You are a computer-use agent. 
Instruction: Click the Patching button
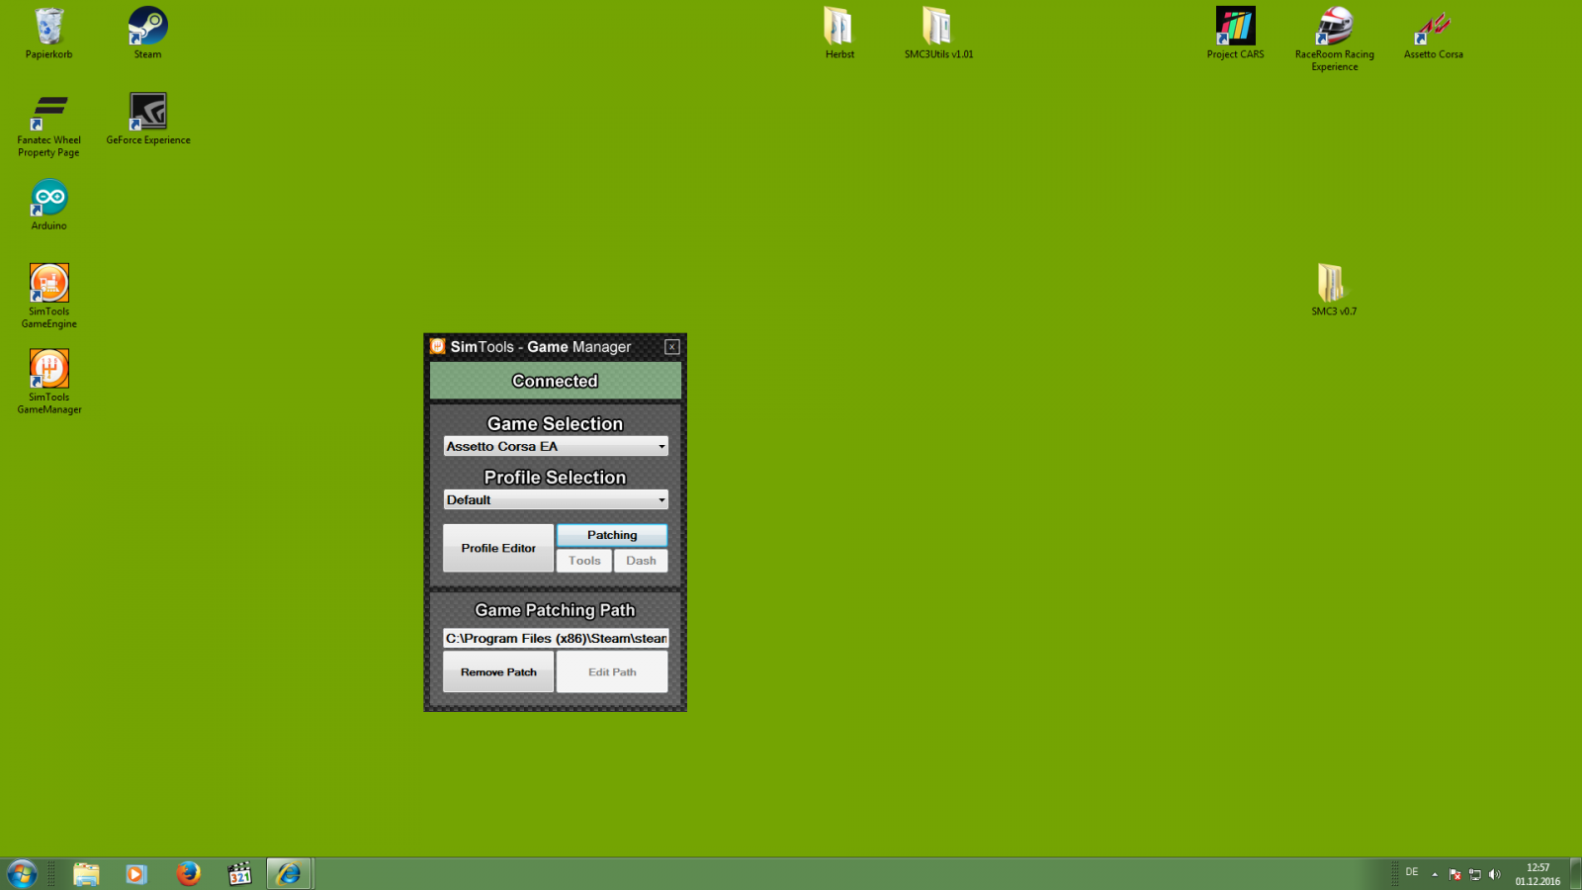click(612, 535)
